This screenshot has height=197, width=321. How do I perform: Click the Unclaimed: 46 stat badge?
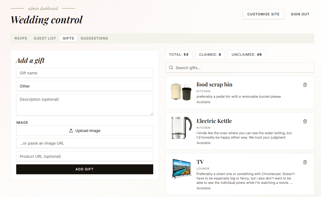tap(247, 55)
